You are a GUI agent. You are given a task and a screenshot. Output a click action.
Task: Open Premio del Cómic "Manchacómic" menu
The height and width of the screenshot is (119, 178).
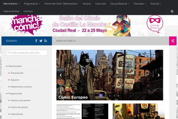click(61, 4)
